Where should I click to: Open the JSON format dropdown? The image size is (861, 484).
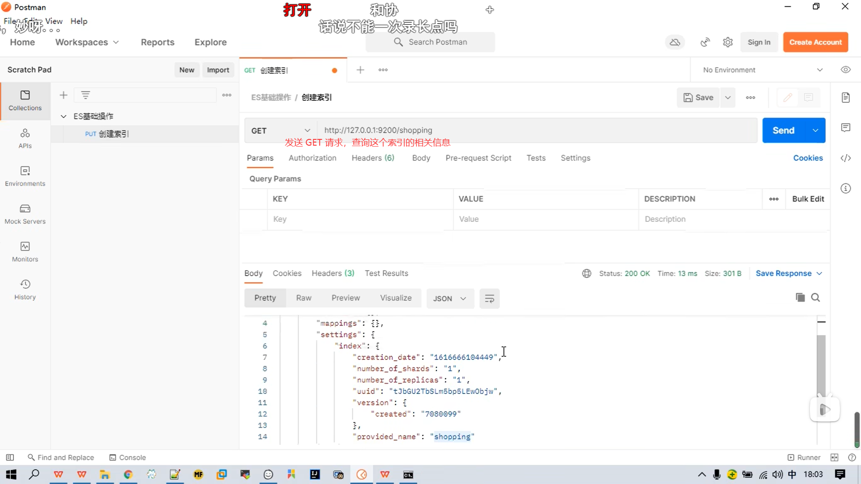point(449,298)
